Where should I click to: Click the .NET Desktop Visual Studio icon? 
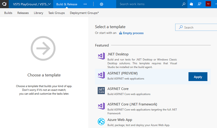pos(101,56)
